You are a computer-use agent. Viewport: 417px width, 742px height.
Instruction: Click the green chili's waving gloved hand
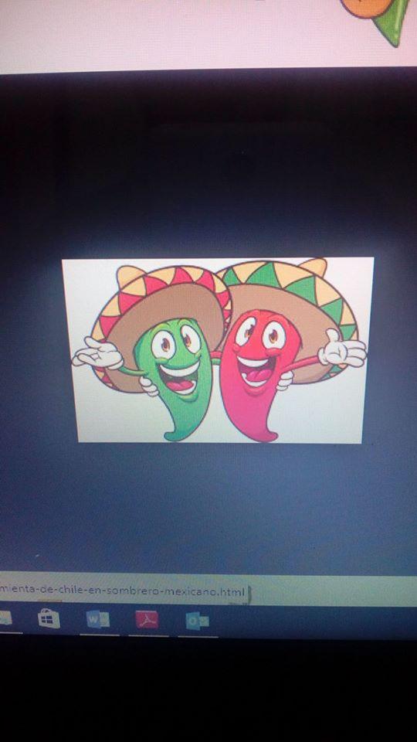pos(98,353)
